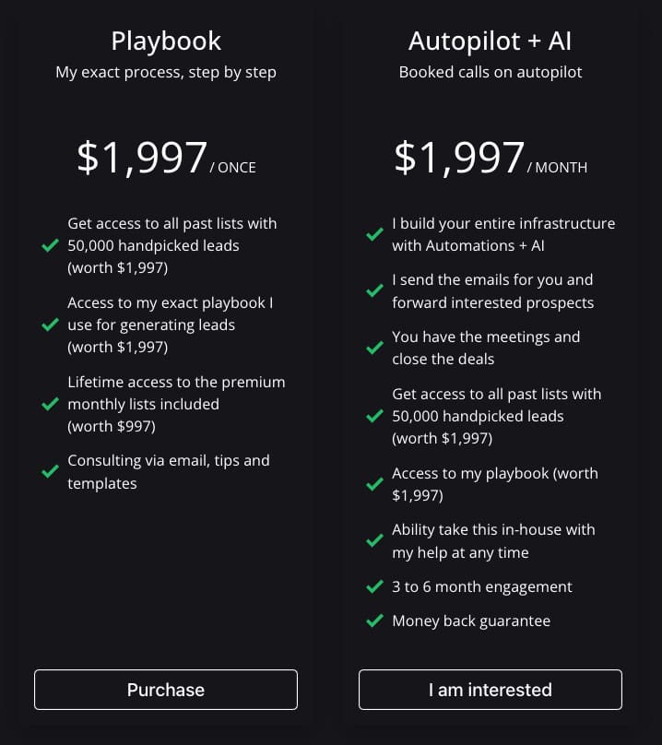Click the Purchase button

pyautogui.click(x=166, y=690)
